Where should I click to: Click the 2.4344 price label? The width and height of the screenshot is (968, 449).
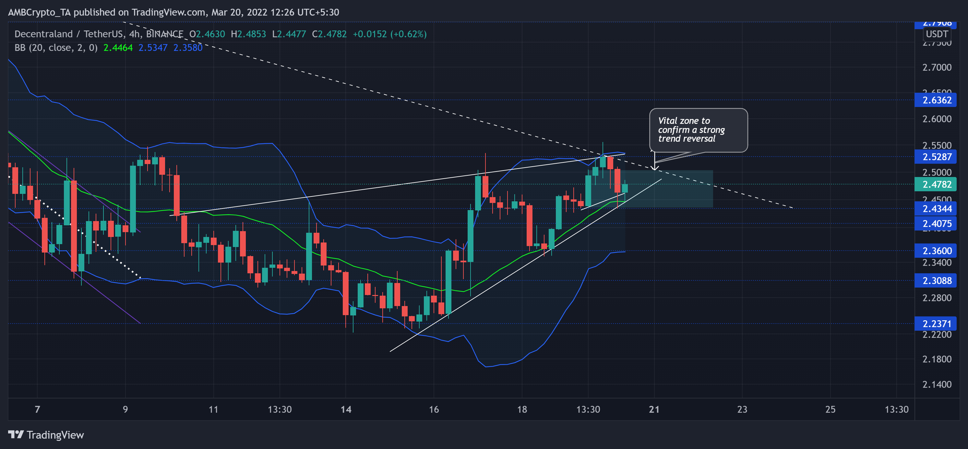click(935, 209)
